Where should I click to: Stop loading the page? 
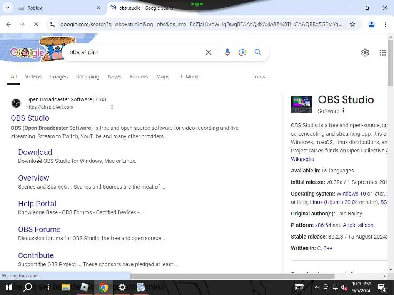tap(36, 24)
